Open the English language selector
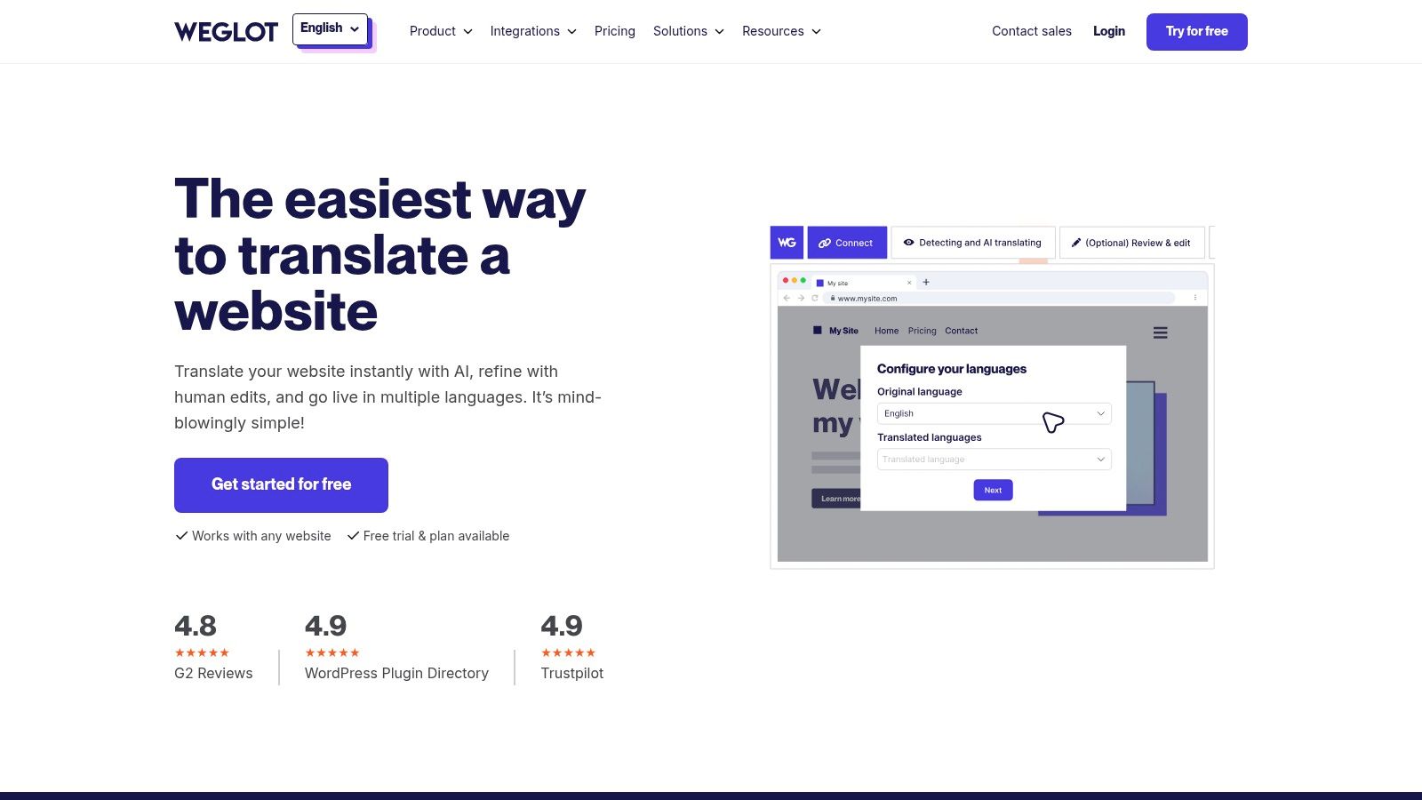Screen dimensions: 1422x800 point(330,28)
